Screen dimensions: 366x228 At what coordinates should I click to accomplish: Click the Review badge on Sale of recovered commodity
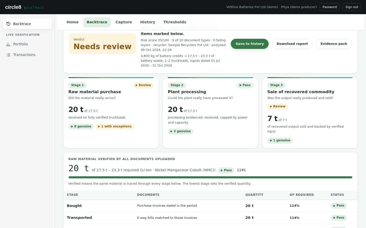click(278, 106)
